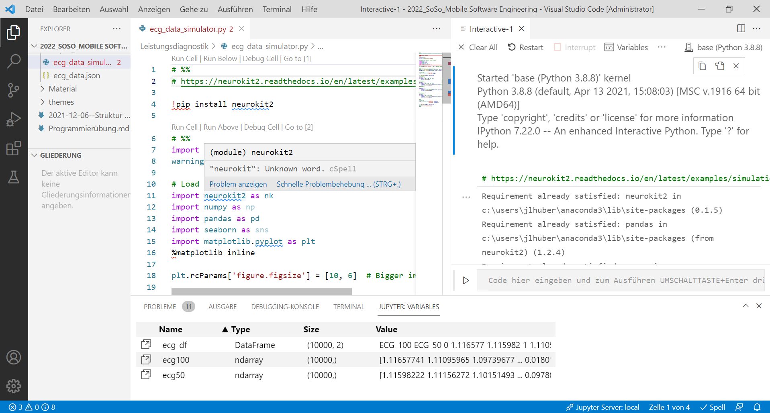Click Go to [2] code lens
This screenshot has width=770, height=413.
tap(299, 127)
